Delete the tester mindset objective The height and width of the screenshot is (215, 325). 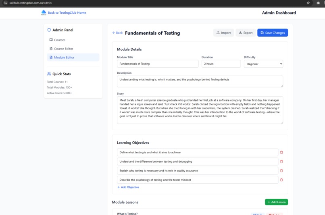pyautogui.click(x=281, y=180)
